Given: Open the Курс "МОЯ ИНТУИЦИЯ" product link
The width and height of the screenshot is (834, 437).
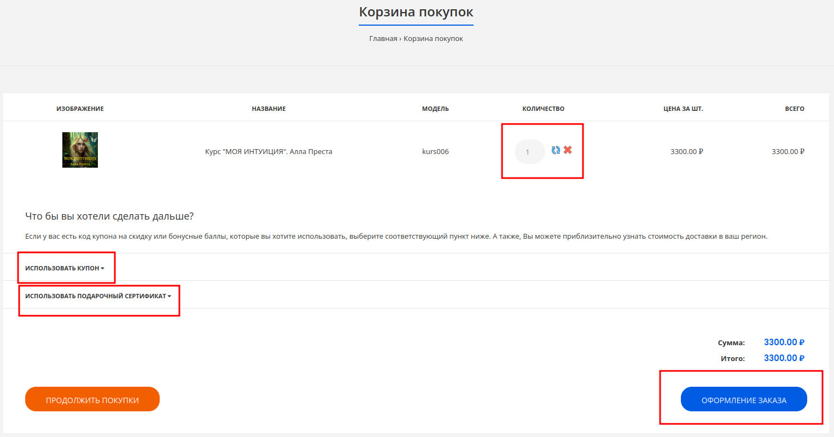Looking at the screenshot, I should (x=269, y=152).
